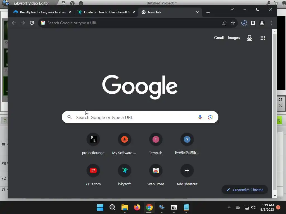Image resolution: width=286 pixels, height=214 pixels.
Task: Open the Images link
Action: tap(234, 38)
